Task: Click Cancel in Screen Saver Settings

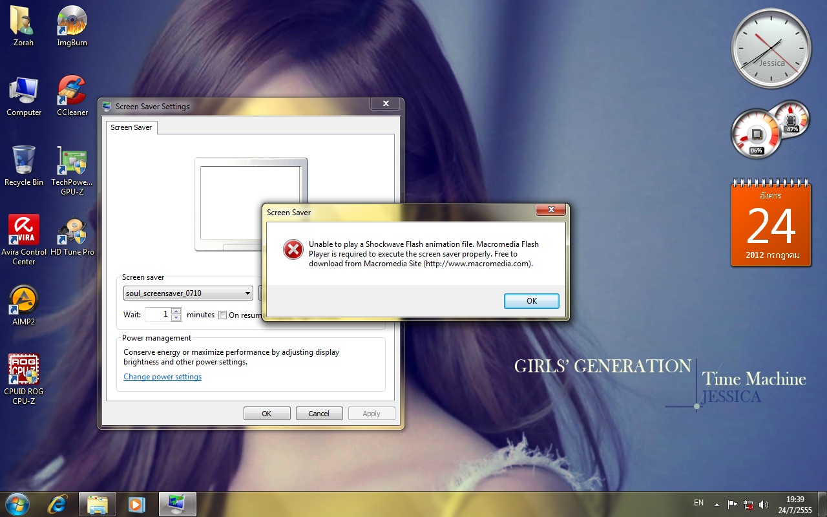Action: [x=319, y=414]
